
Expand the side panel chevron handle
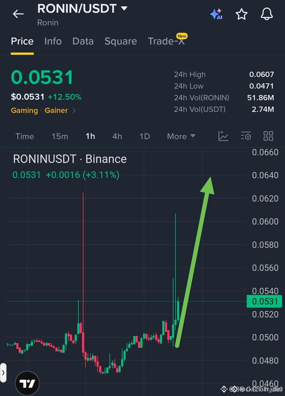[x=3, y=373]
